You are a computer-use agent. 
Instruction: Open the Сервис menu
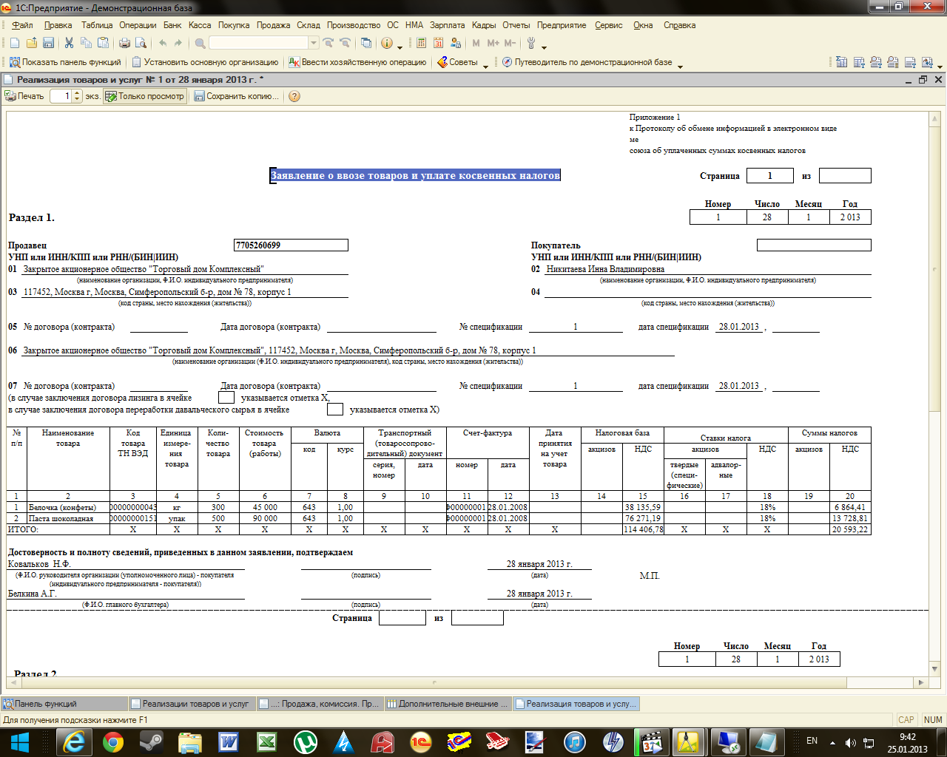[609, 25]
